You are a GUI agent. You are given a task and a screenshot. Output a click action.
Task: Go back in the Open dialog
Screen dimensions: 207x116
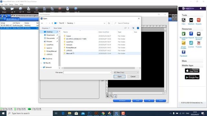click(42, 23)
